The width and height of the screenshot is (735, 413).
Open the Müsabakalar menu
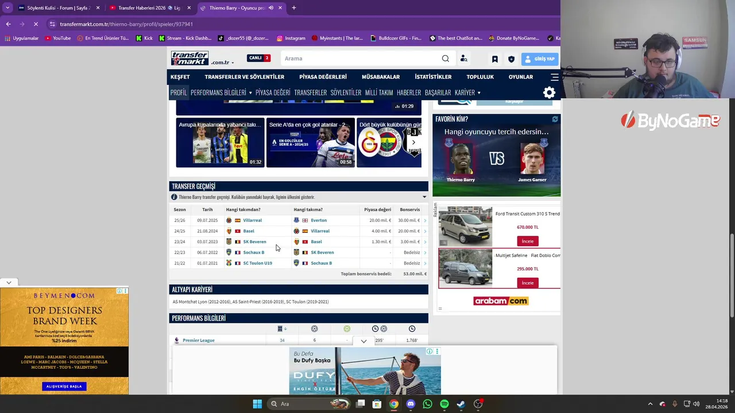pyautogui.click(x=381, y=77)
